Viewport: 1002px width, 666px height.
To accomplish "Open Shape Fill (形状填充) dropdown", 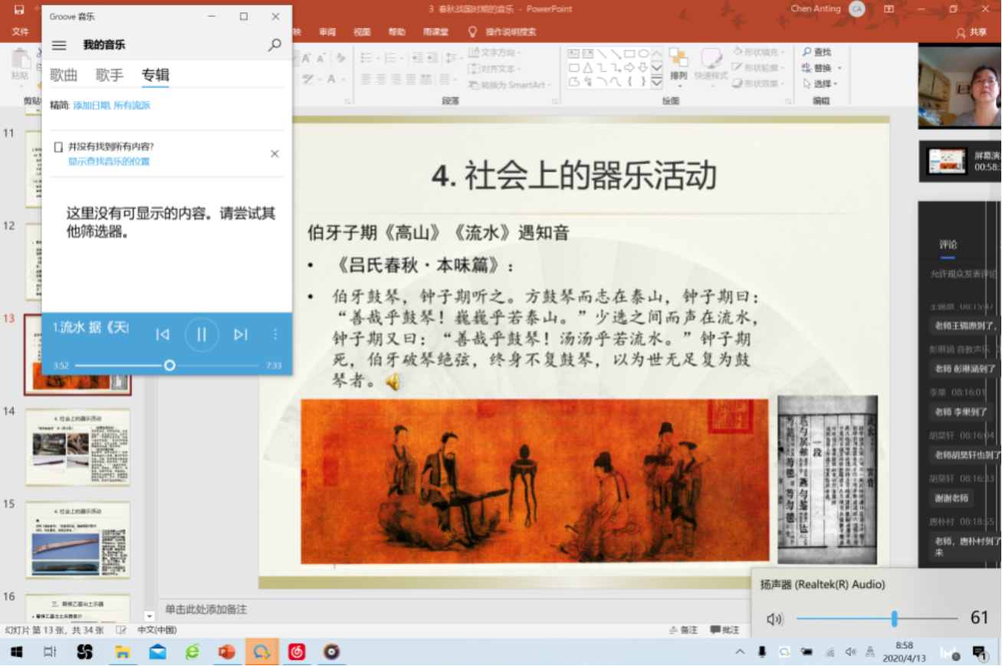I will click(759, 52).
